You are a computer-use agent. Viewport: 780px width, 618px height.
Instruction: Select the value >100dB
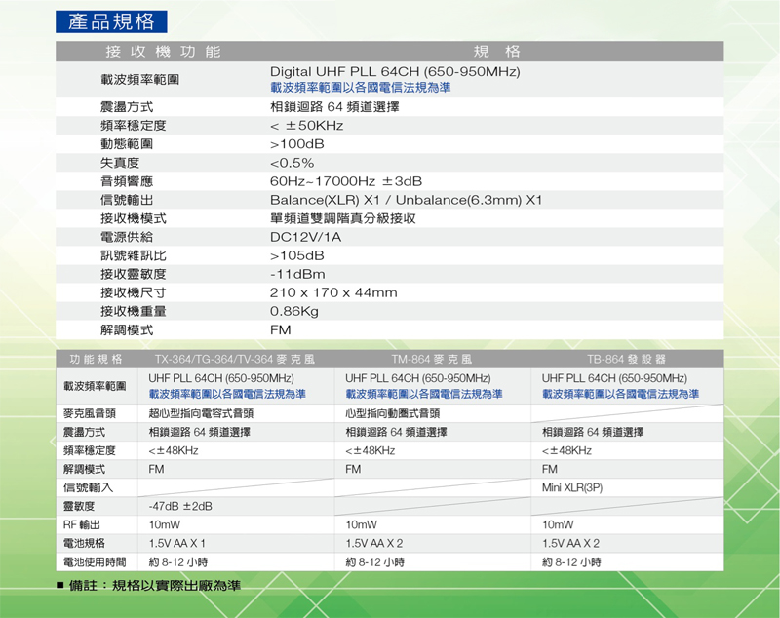pyautogui.click(x=297, y=144)
